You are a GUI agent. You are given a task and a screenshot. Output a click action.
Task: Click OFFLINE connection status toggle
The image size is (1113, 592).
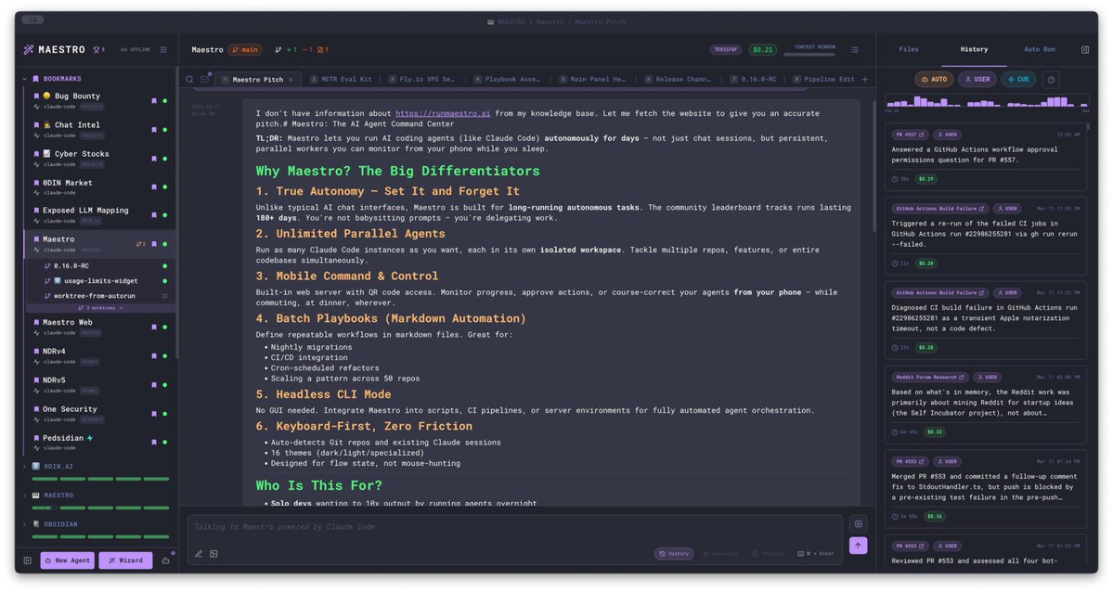point(136,50)
